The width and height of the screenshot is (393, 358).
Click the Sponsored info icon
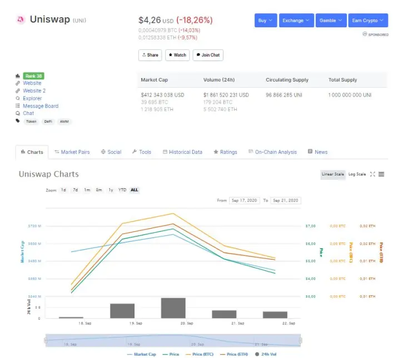pyautogui.click(x=365, y=34)
